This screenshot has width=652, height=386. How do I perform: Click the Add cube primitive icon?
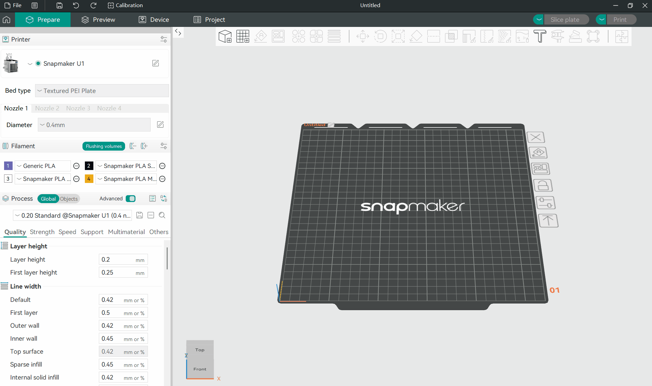(x=225, y=36)
